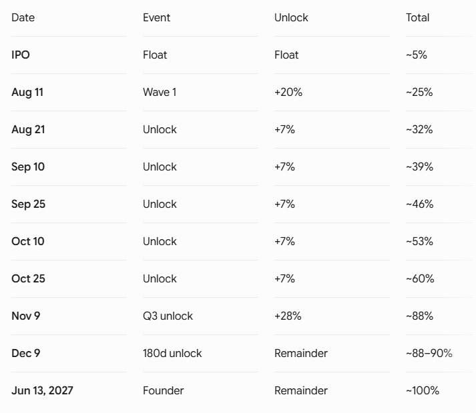This screenshot has height=413, width=476.
Task: Click the Q3 unlock event cell
Action: coord(168,316)
